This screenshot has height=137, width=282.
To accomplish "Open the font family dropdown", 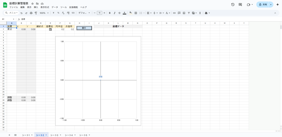I will [84, 13].
